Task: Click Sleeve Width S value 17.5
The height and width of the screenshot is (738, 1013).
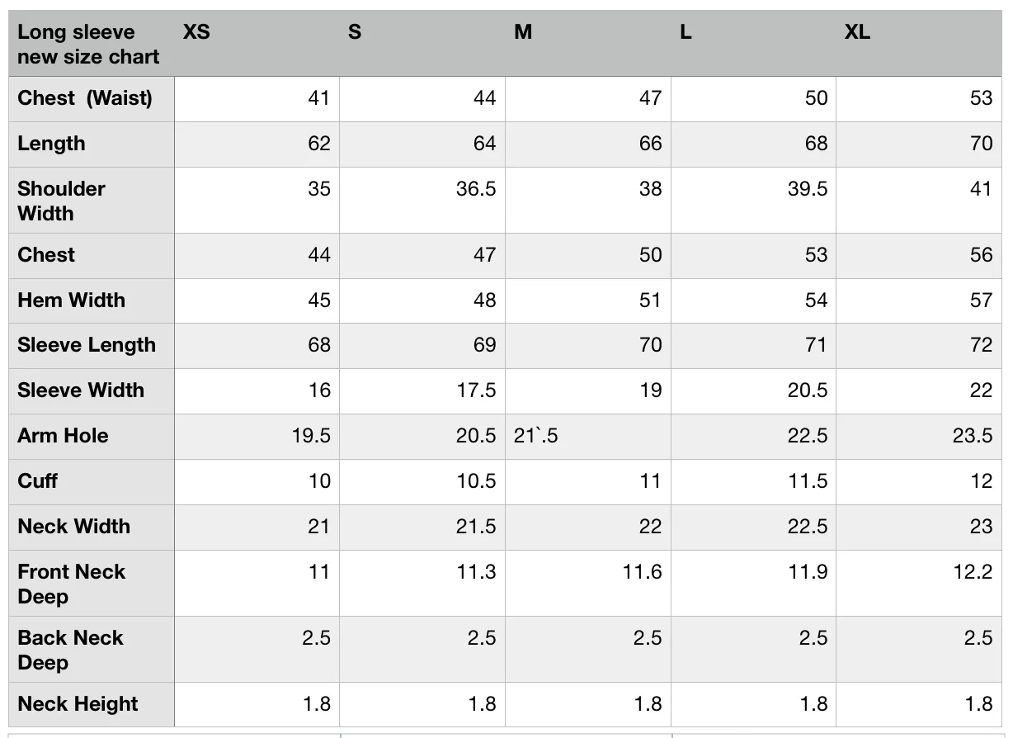Action: (x=422, y=391)
